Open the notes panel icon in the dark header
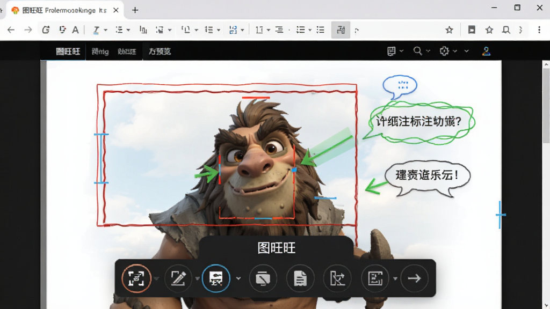 coord(392,51)
